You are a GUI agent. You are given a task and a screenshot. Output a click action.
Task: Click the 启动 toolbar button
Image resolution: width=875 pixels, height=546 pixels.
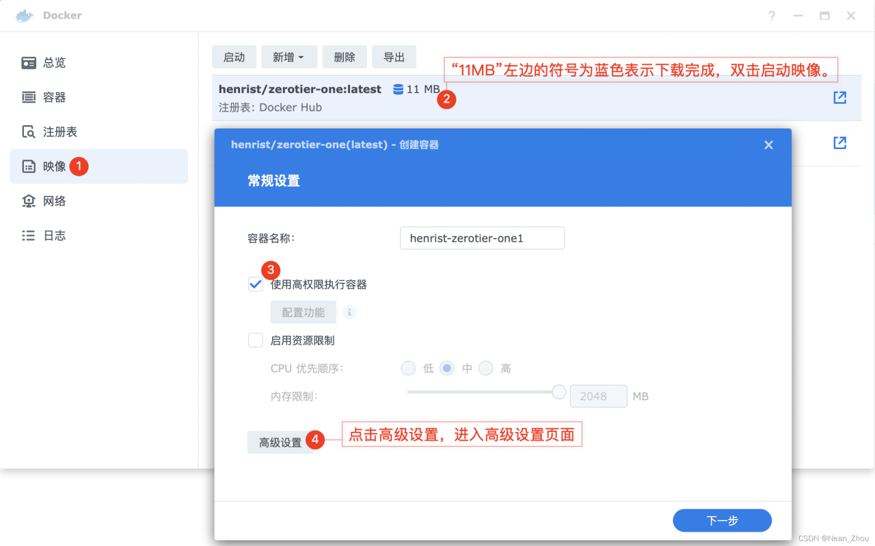pyautogui.click(x=234, y=57)
